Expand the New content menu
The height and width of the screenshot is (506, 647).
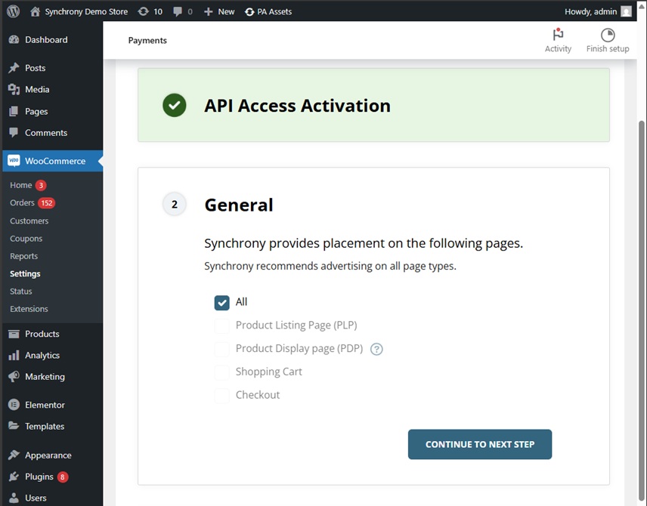[219, 11]
